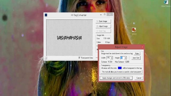Click the 3. Save Tag button
171x96 pixels.
(103, 31)
